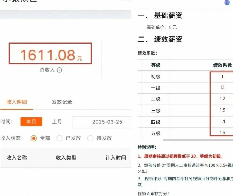
Task: Click the 等级 table column header
Action: [x=156, y=65]
